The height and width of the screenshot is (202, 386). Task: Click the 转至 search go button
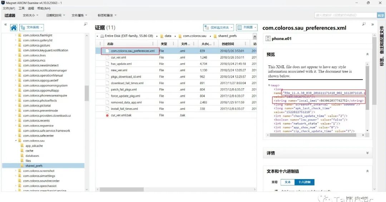coord(381,15)
